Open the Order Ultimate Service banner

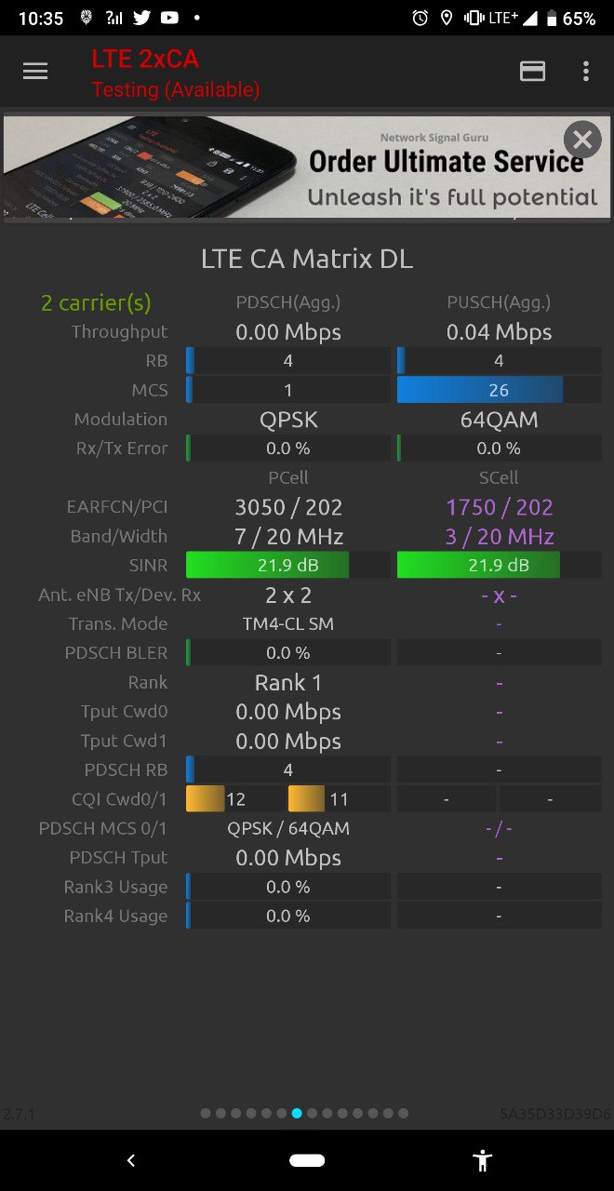point(307,167)
